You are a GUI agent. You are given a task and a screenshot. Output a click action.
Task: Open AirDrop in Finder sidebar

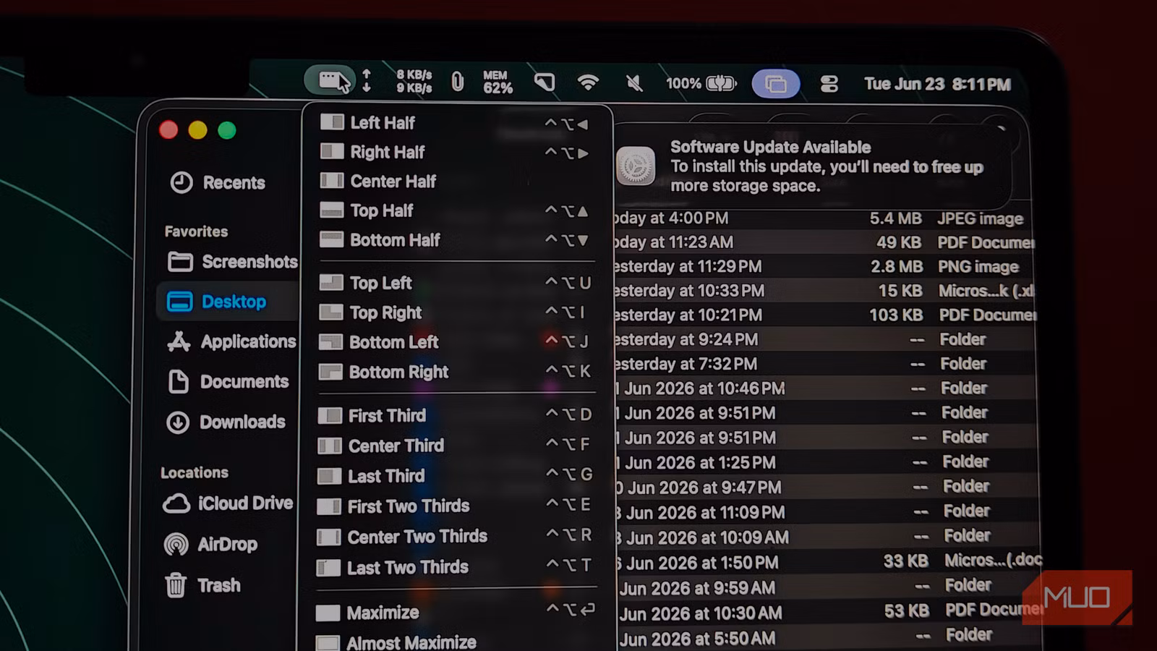point(210,544)
